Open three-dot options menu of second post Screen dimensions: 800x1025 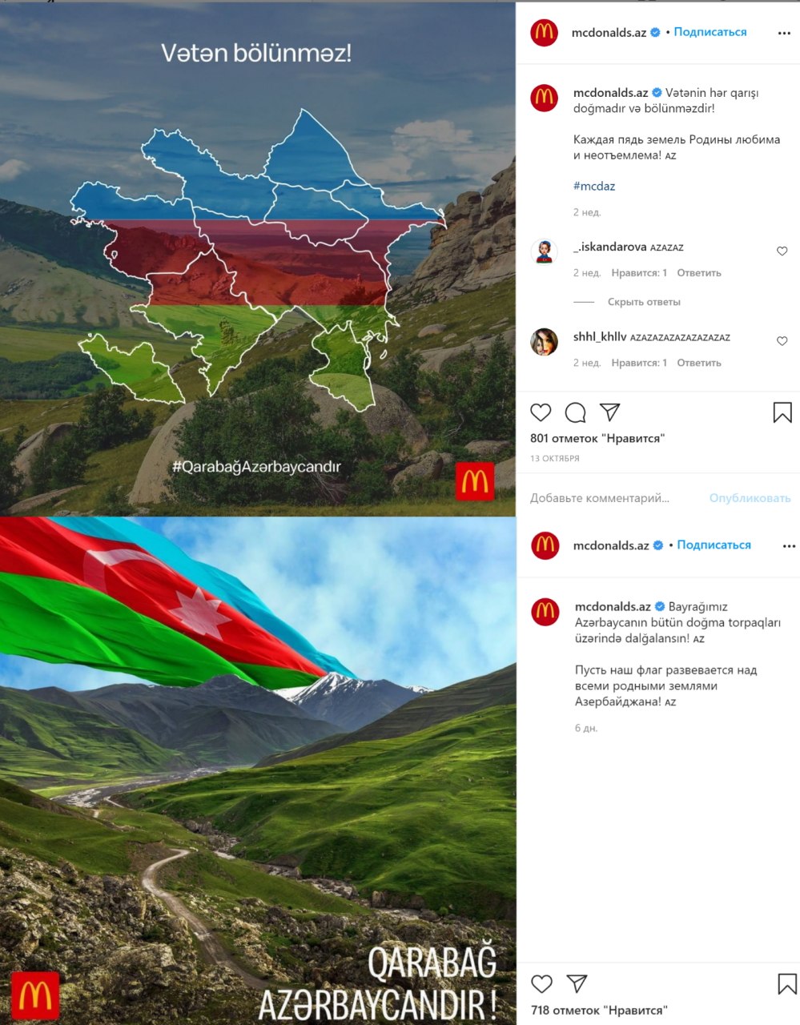click(x=790, y=546)
